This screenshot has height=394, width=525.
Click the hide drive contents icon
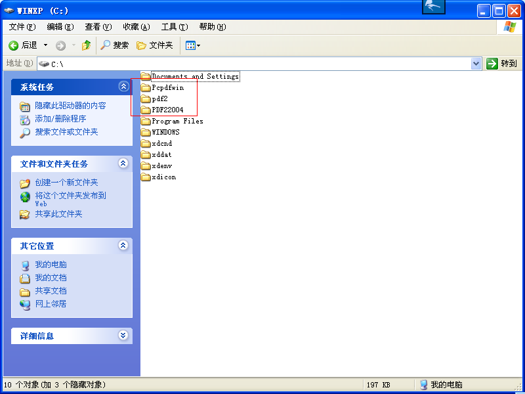(25, 106)
